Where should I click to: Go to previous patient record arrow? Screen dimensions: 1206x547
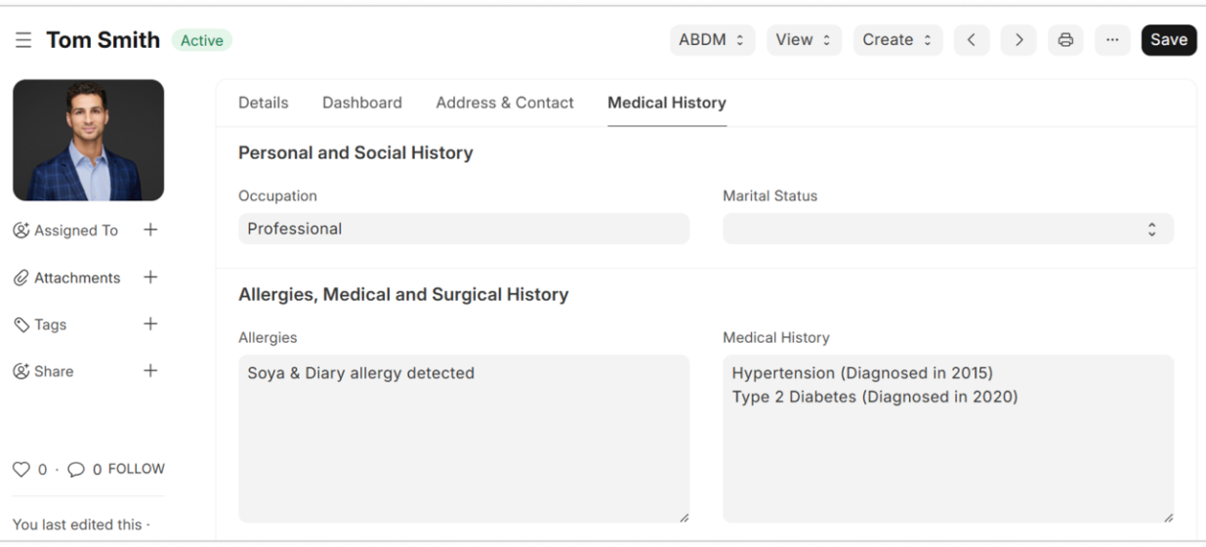pyautogui.click(x=972, y=40)
